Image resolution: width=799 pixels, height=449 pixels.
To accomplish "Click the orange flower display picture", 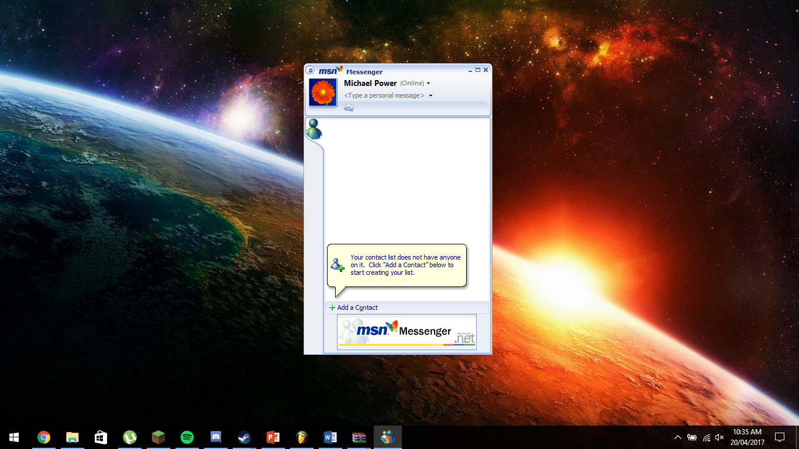I will [323, 92].
